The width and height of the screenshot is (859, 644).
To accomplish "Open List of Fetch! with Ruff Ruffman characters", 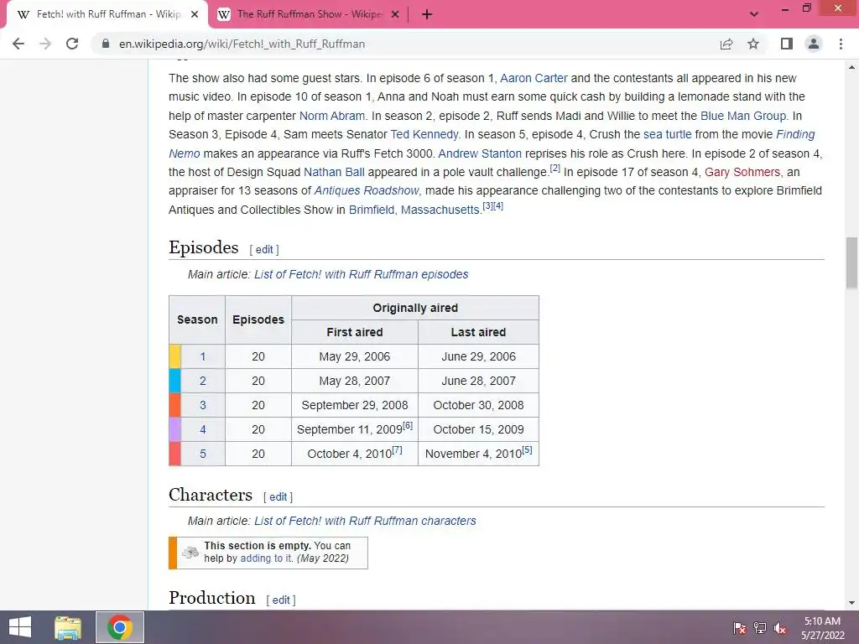I will [x=365, y=522].
